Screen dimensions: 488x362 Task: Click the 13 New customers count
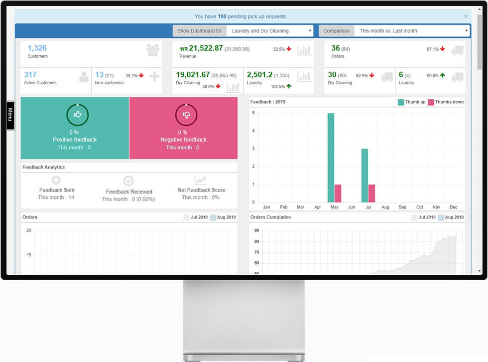(x=99, y=75)
